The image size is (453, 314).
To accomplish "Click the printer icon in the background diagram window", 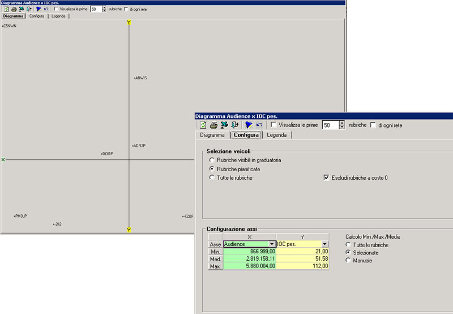I will coord(14,9).
